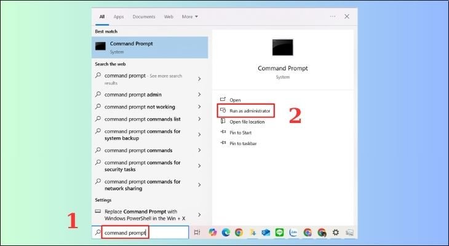Select 'command prompt - See more search results'
The height and width of the screenshot is (246, 449).
click(143, 79)
